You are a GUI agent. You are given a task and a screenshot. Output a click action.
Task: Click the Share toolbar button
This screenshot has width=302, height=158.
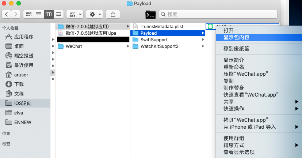(x=113, y=14)
